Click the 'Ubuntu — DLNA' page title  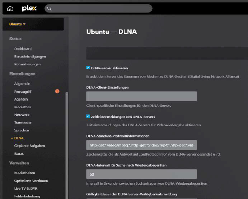(x=112, y=32)
